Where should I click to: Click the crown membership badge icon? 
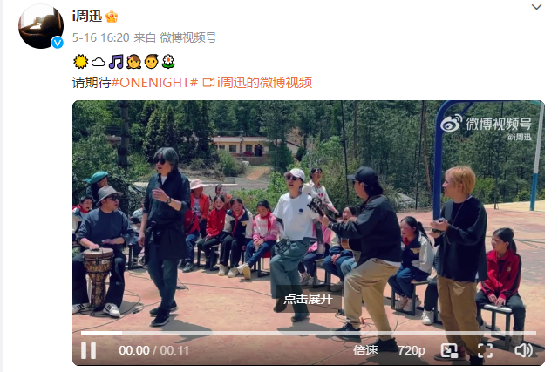tap(112, 17)
